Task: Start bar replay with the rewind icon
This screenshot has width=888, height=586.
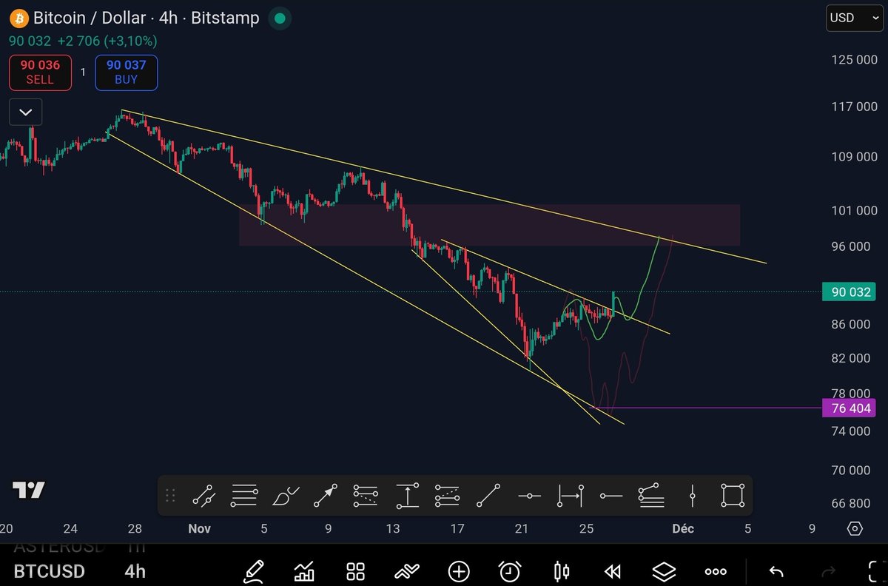Action: (x=612, y=571)
